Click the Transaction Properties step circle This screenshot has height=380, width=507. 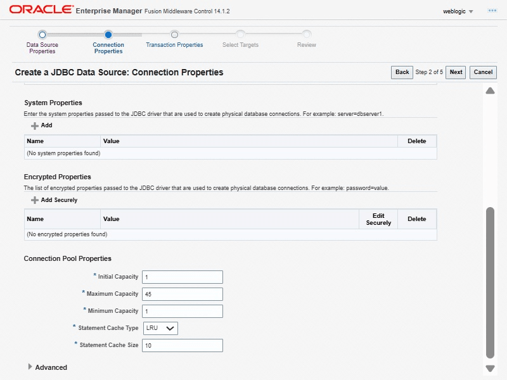pyautogui.click(x=174, y=35)
